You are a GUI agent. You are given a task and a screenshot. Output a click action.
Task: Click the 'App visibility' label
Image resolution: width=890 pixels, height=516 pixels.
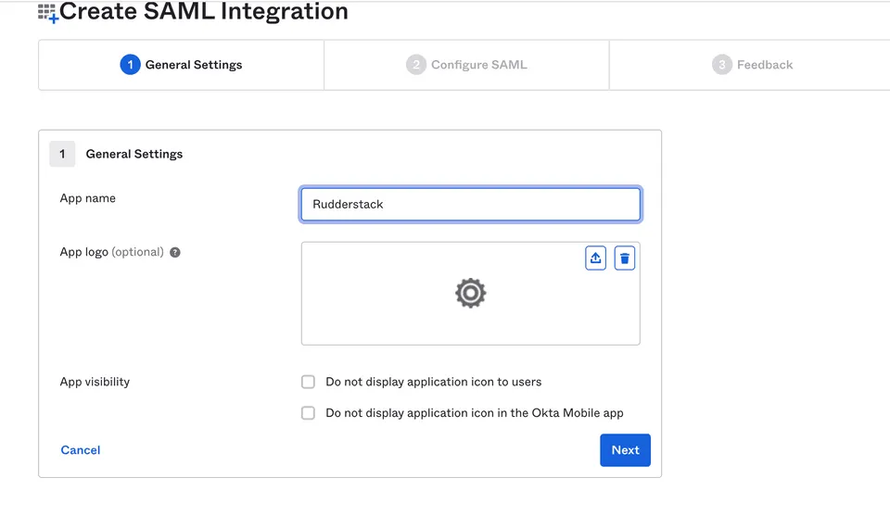(x=95, y=382)
